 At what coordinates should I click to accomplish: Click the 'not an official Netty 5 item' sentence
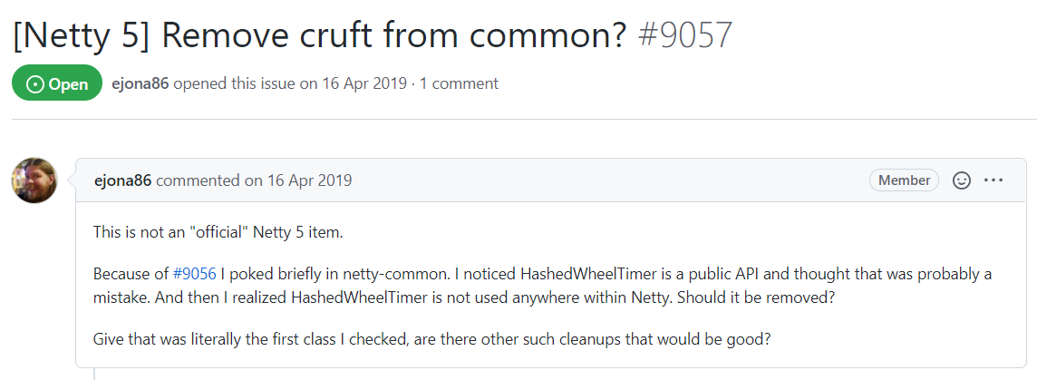(x=218, y=232)
